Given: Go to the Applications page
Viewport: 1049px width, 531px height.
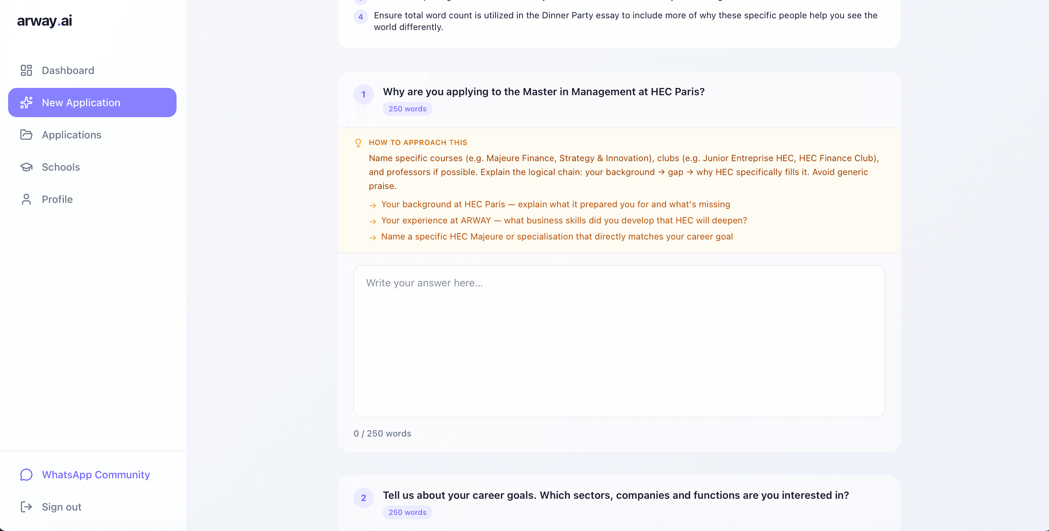Looking at the screenshot, I should pos(72,135).
